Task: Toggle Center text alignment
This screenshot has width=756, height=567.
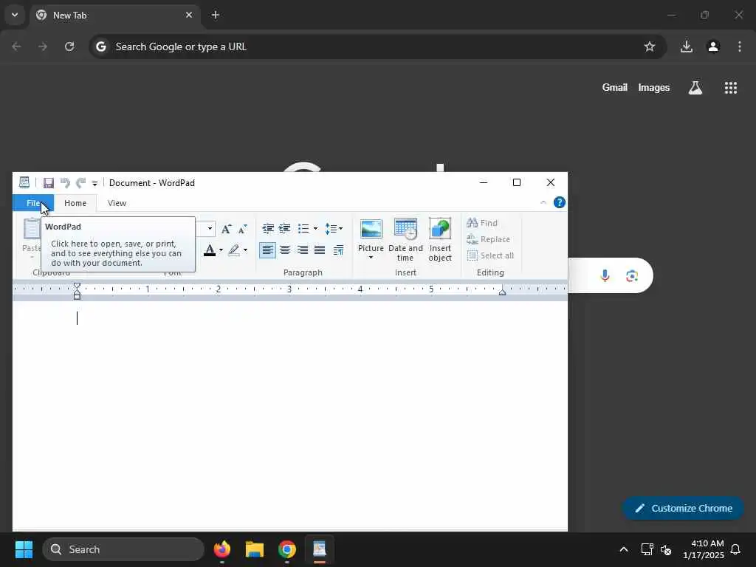Action: click(285, 250)
